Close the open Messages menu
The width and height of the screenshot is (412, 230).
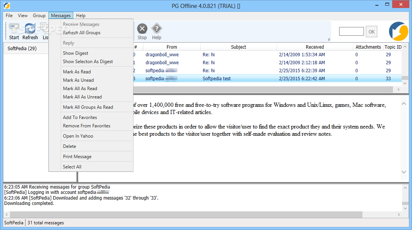coord(61,16)
